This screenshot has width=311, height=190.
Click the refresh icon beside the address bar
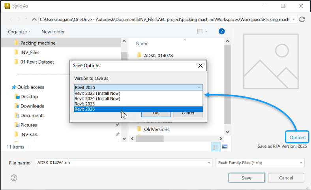point(302,19)
